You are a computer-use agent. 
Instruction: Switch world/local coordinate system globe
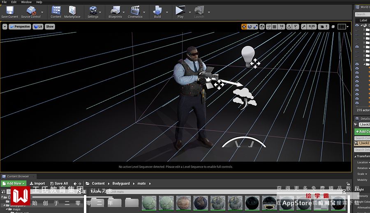coord(262,27)
